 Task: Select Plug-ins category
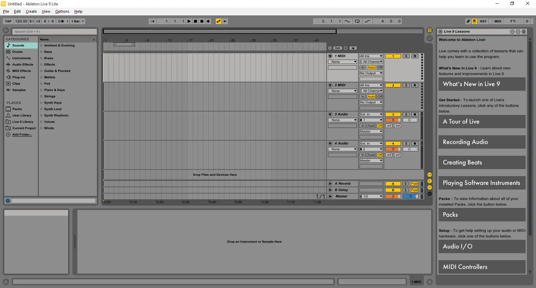[21, 77]
